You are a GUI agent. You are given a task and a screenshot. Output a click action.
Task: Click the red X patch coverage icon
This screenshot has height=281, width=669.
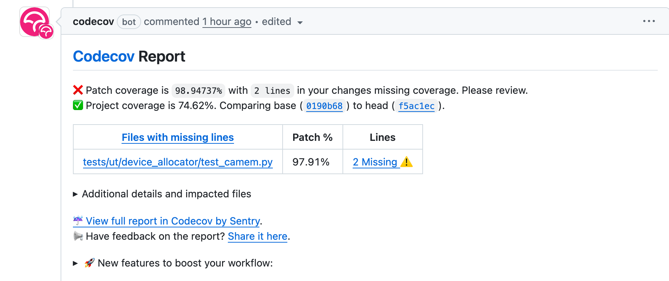[78, 90]
